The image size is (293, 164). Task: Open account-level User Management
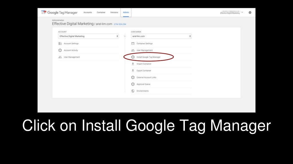point(72,57)
